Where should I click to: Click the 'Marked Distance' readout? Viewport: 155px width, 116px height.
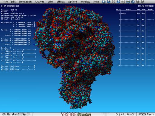click(18, 66)
